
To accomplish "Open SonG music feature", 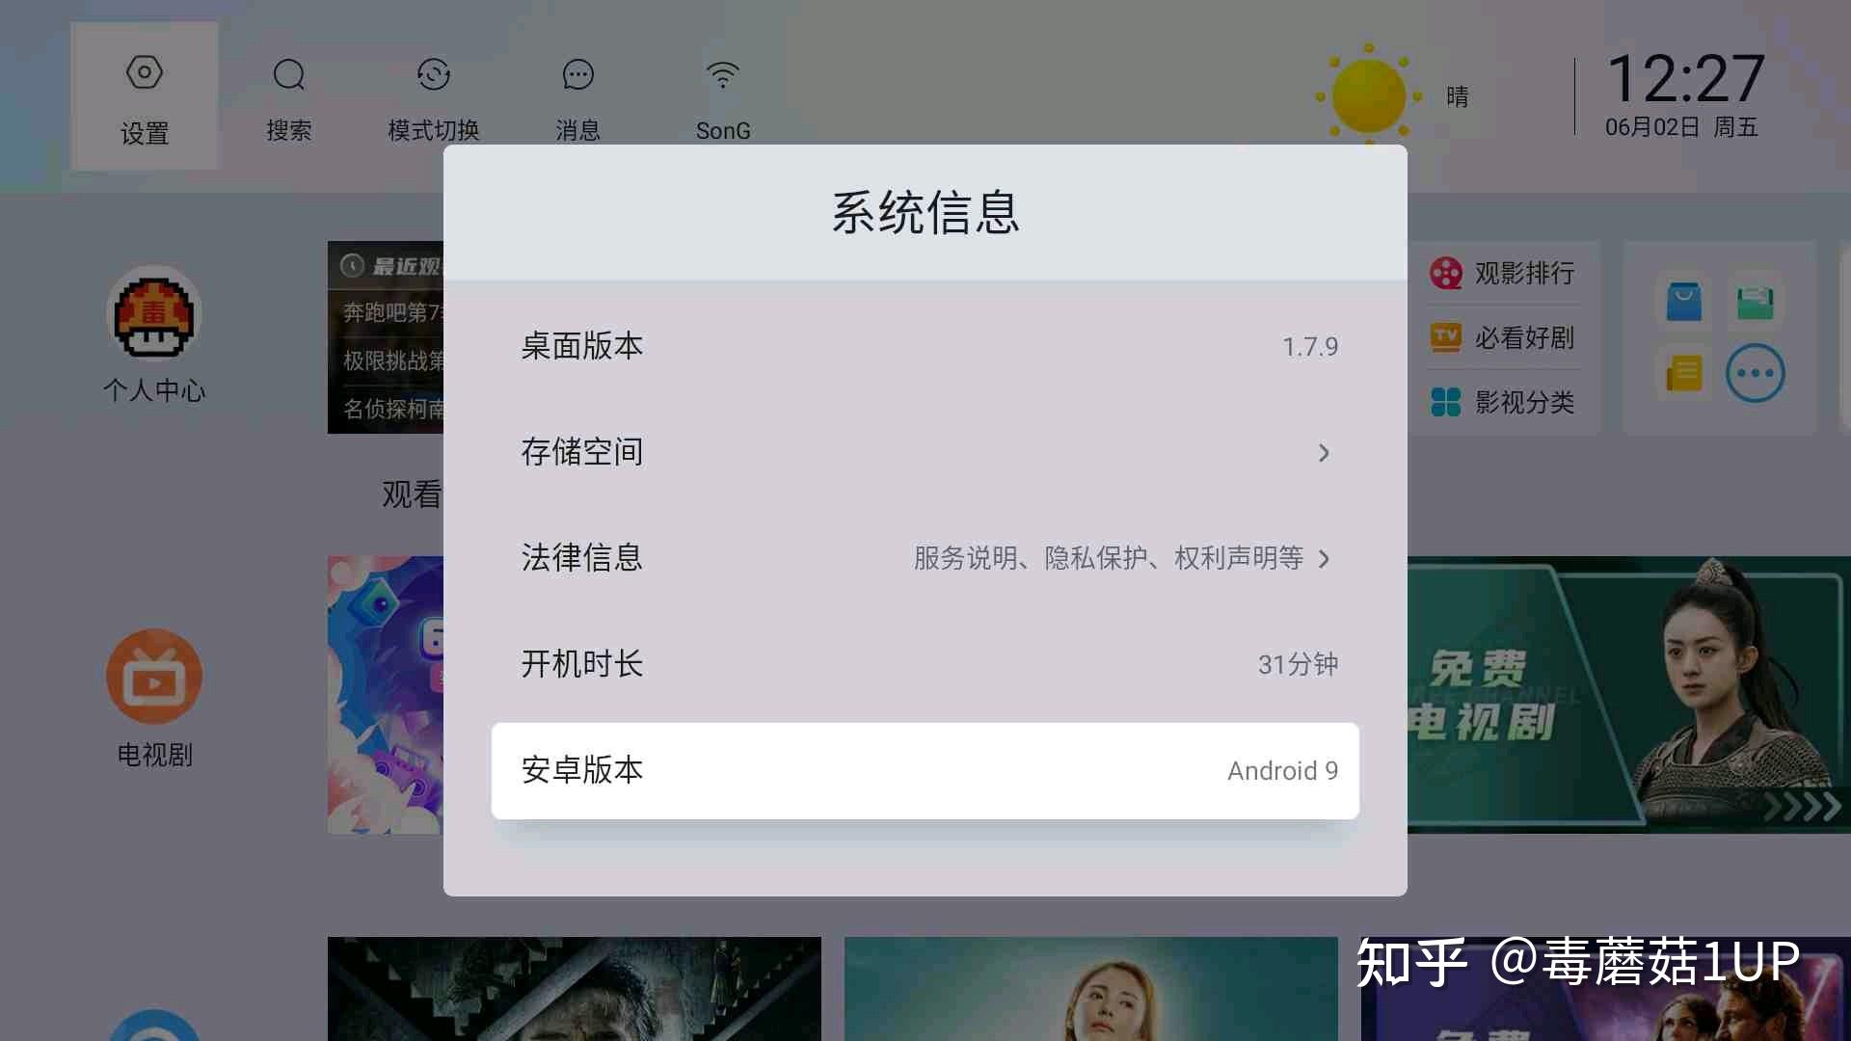I will [721, 95].
